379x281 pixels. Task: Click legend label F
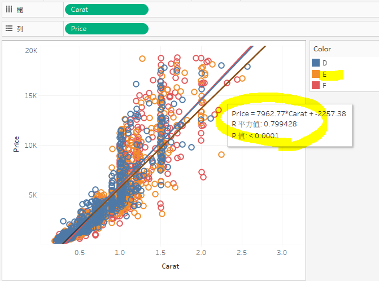tap(324, 85)
